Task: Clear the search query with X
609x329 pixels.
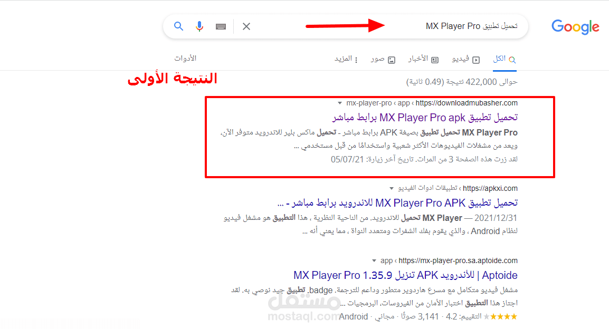Action: coord(246,26)
